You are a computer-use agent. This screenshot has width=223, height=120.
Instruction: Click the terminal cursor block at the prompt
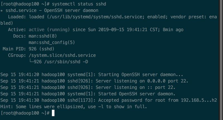(53, 113)
